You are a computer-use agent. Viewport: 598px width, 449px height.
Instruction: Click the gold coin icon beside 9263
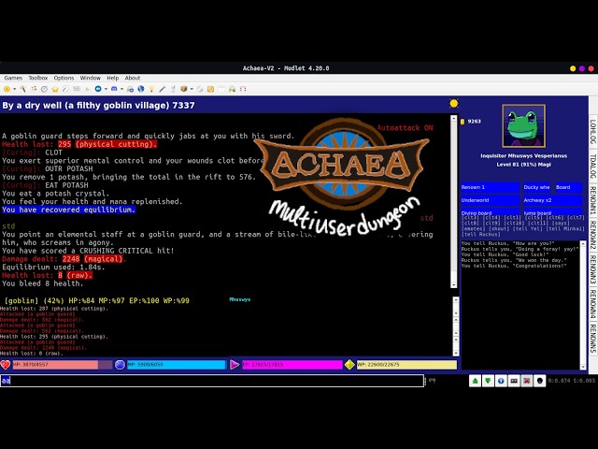tap(463, 122)
